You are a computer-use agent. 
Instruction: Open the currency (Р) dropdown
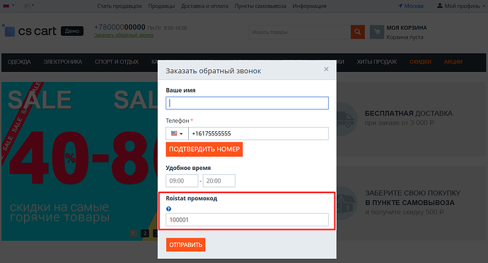(x=29, y=6)
